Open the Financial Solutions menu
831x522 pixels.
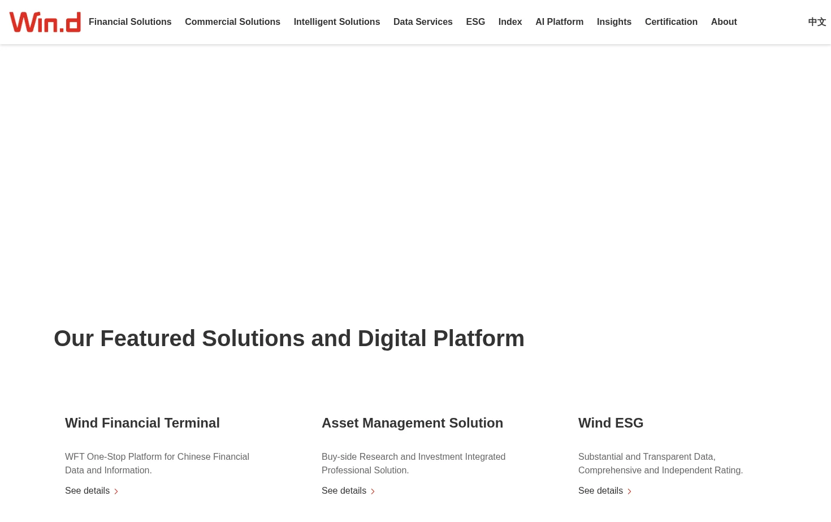[x=130, y=21]
